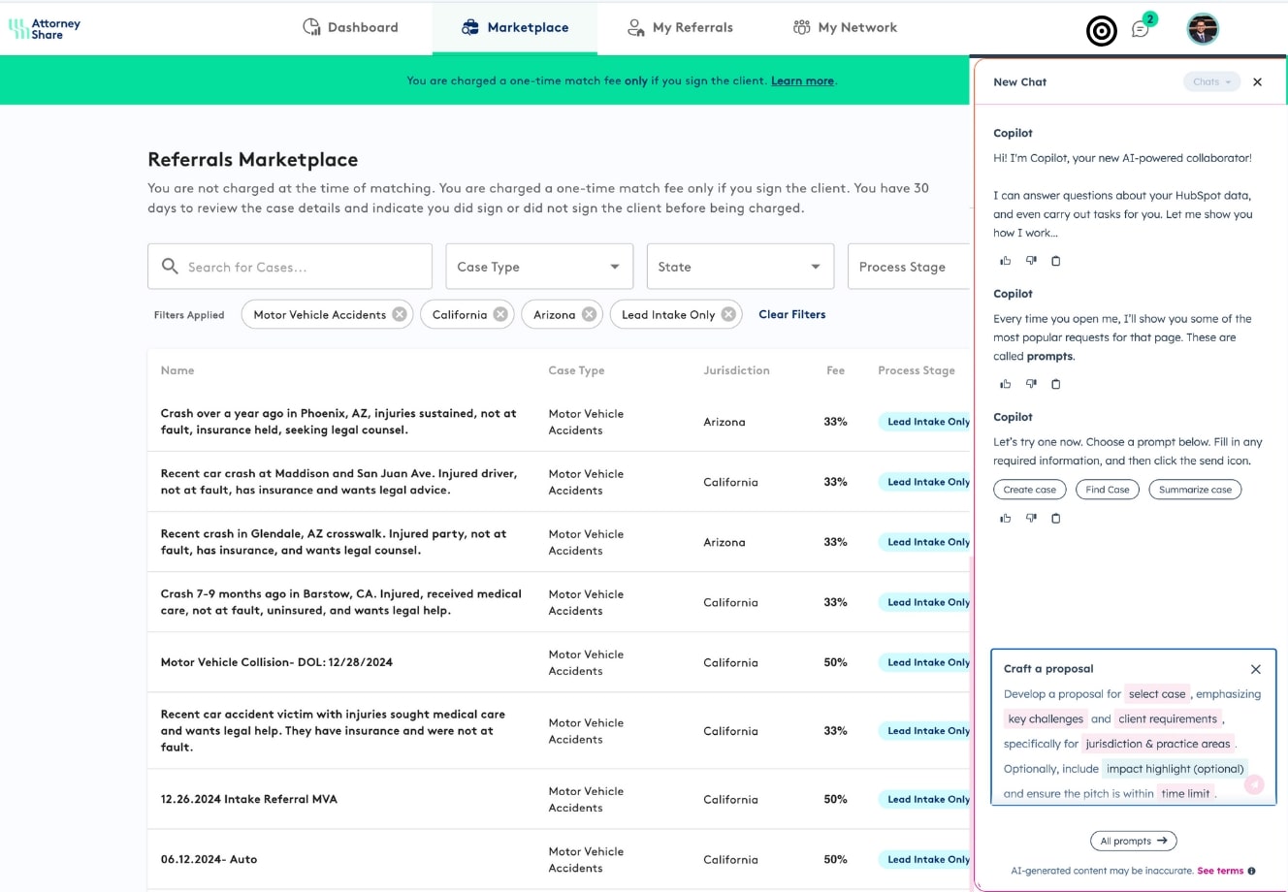The height and width of the screenshot is (892, 1288).
Task: Copy the third Copilot message to clipboard
Action: [1056, 518]
